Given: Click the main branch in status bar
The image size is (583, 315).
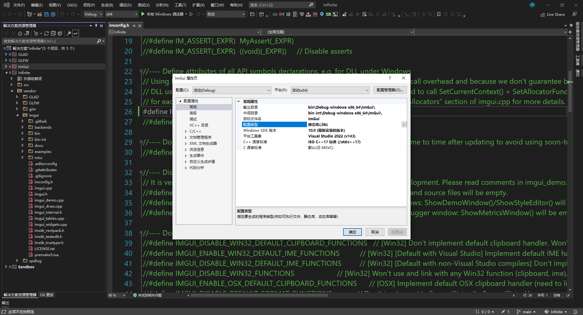Looking at the screenshot, I should 527,312.
